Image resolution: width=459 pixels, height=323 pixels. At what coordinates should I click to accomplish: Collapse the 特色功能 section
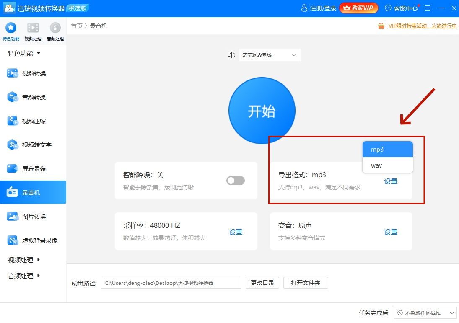(24, 53)
